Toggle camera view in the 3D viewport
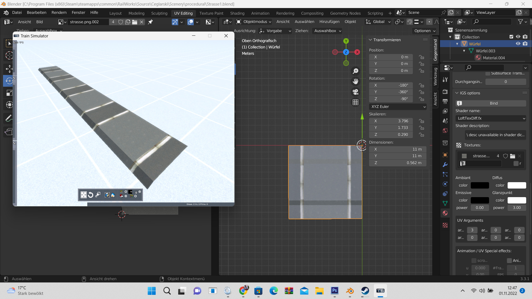The image size is (532, 299). [355, 92]
